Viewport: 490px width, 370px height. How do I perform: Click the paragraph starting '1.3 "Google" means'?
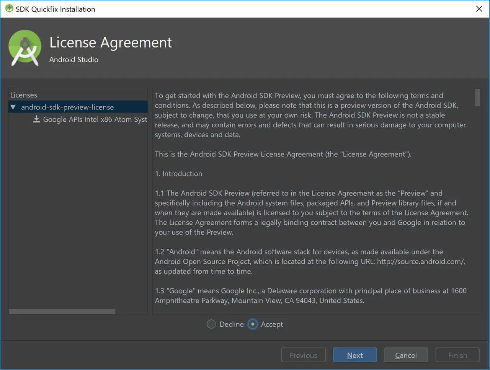pos(311,296)
